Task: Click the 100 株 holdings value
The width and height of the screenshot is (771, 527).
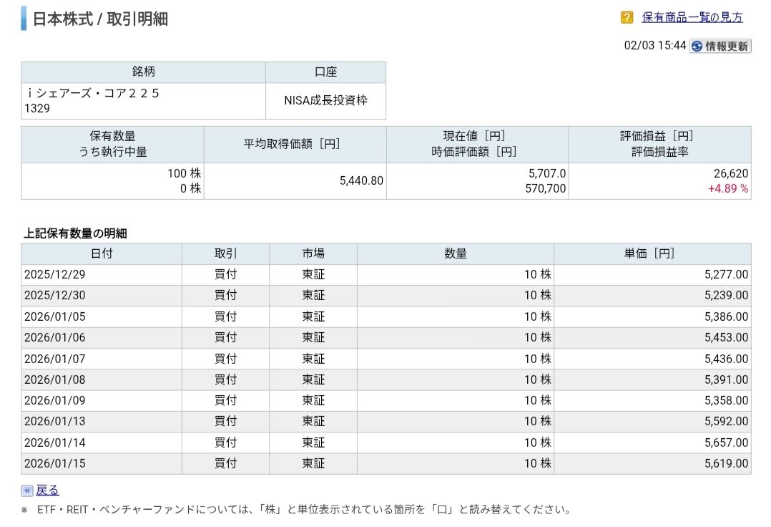Action: coord(184,173)
